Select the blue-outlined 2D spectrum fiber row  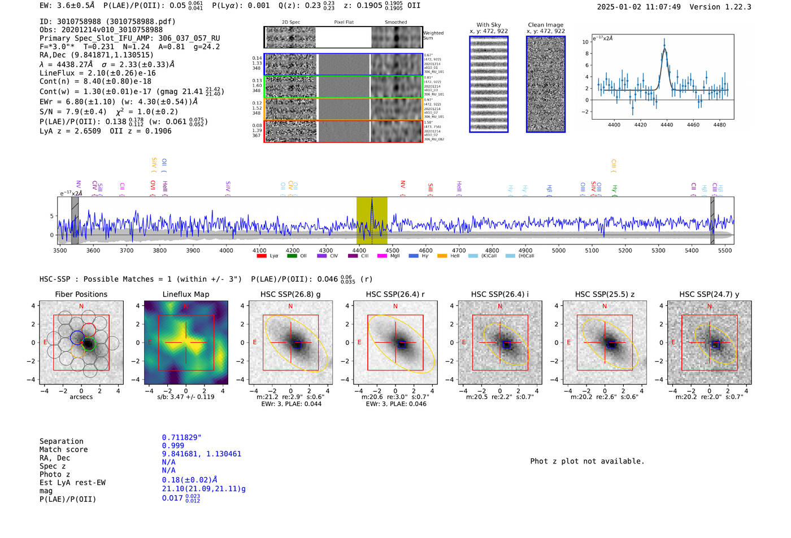pyautogui.click(x=343, y=64)
